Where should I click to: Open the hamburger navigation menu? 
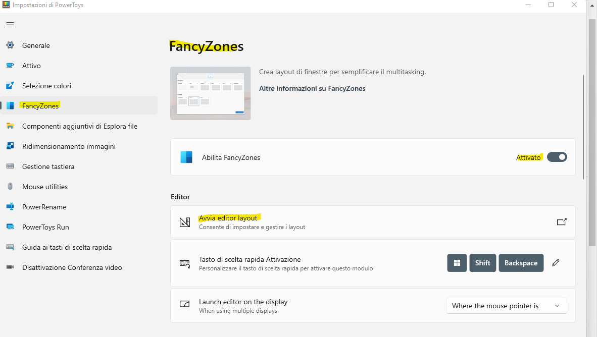click(x=10, y=25)
